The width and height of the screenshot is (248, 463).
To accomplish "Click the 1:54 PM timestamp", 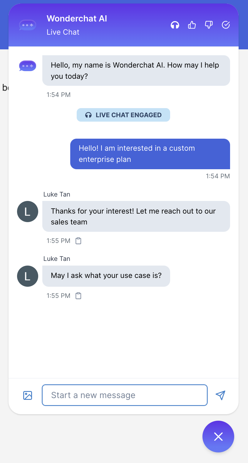I will tap(58, 95).
